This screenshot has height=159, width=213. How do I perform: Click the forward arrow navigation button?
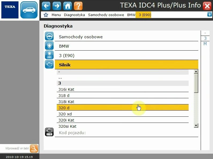click(x=57, y=6)
